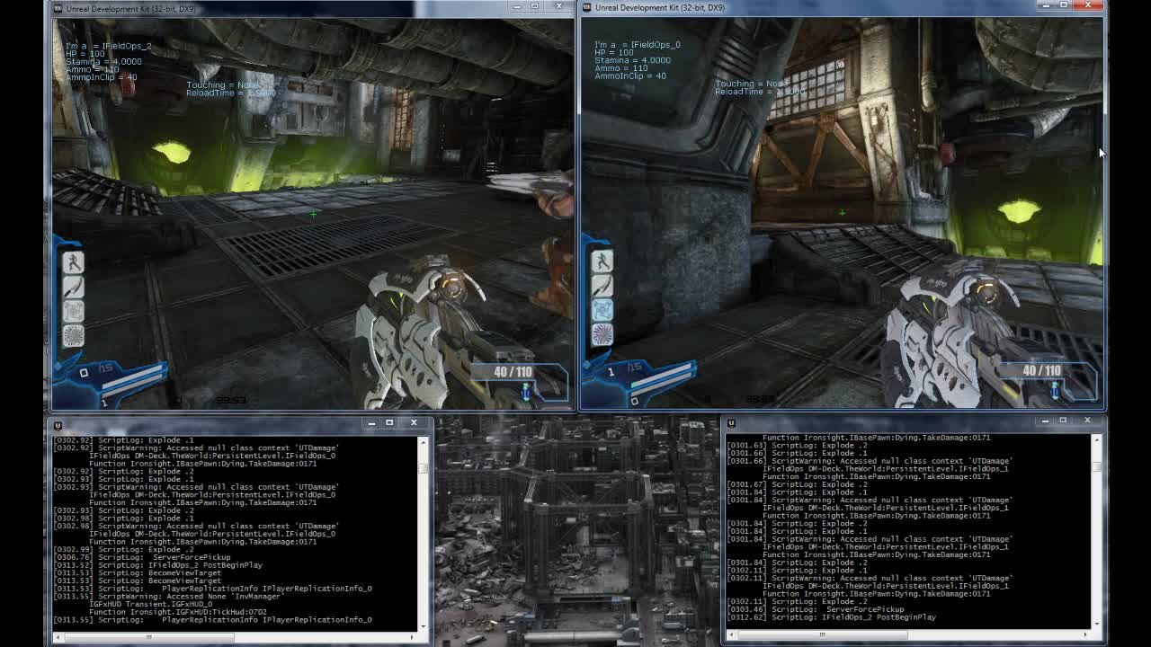Click the blue circuit ability icon in right HUD
The image size is (1151, 647).
coord(602,310)
